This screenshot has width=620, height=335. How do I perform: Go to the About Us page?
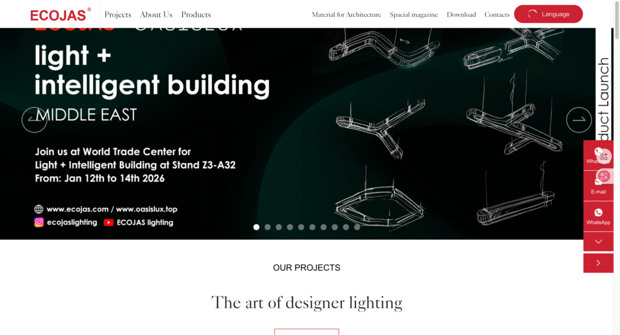156,15
